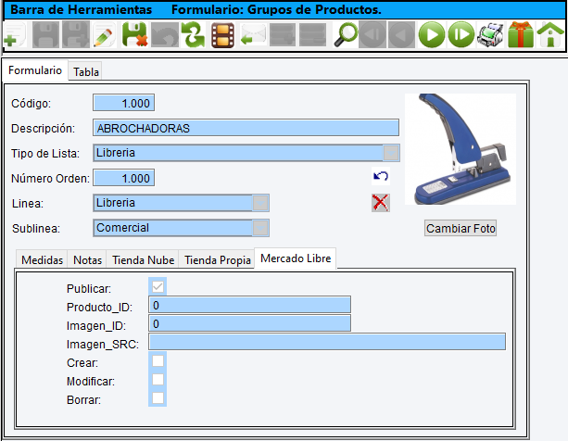Screen dimensions: 568x441
Task: Go to next record with green play icon
Action: point(432,35)
